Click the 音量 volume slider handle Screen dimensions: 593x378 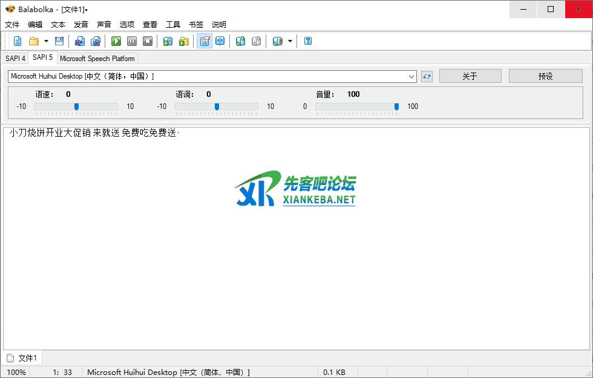point(396,106)
